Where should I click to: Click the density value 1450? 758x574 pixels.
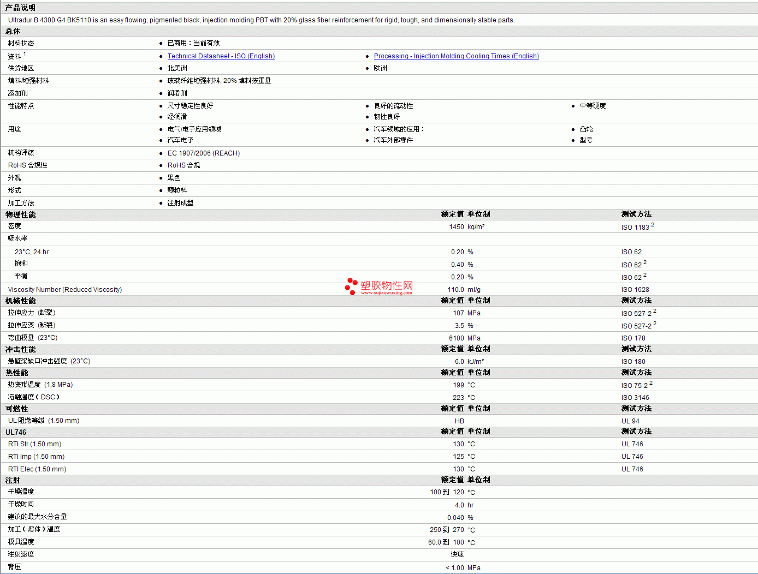point(457,227)
